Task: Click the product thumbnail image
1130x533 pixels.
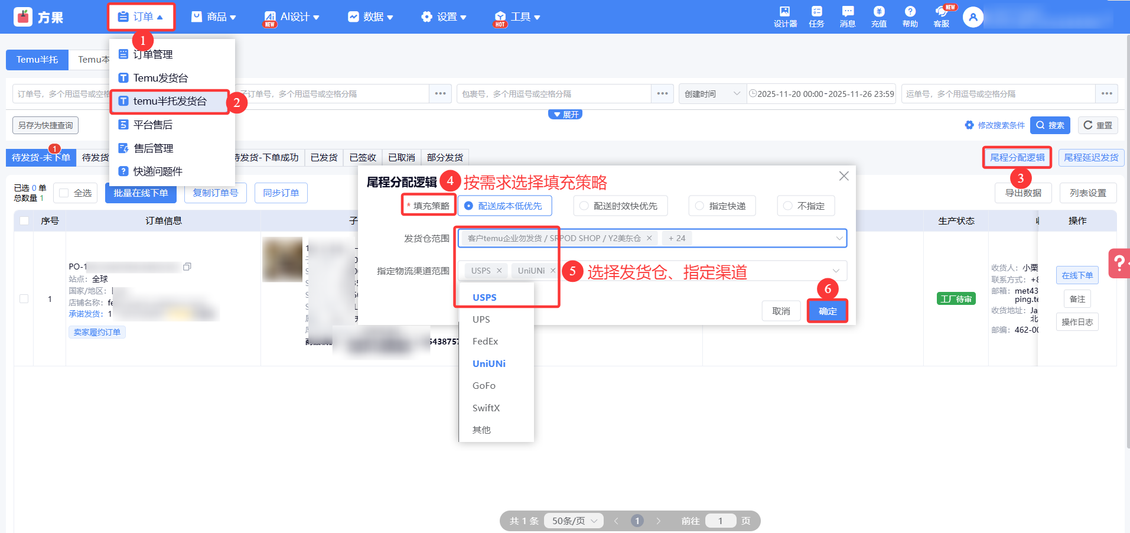Action: coord(282,259)
